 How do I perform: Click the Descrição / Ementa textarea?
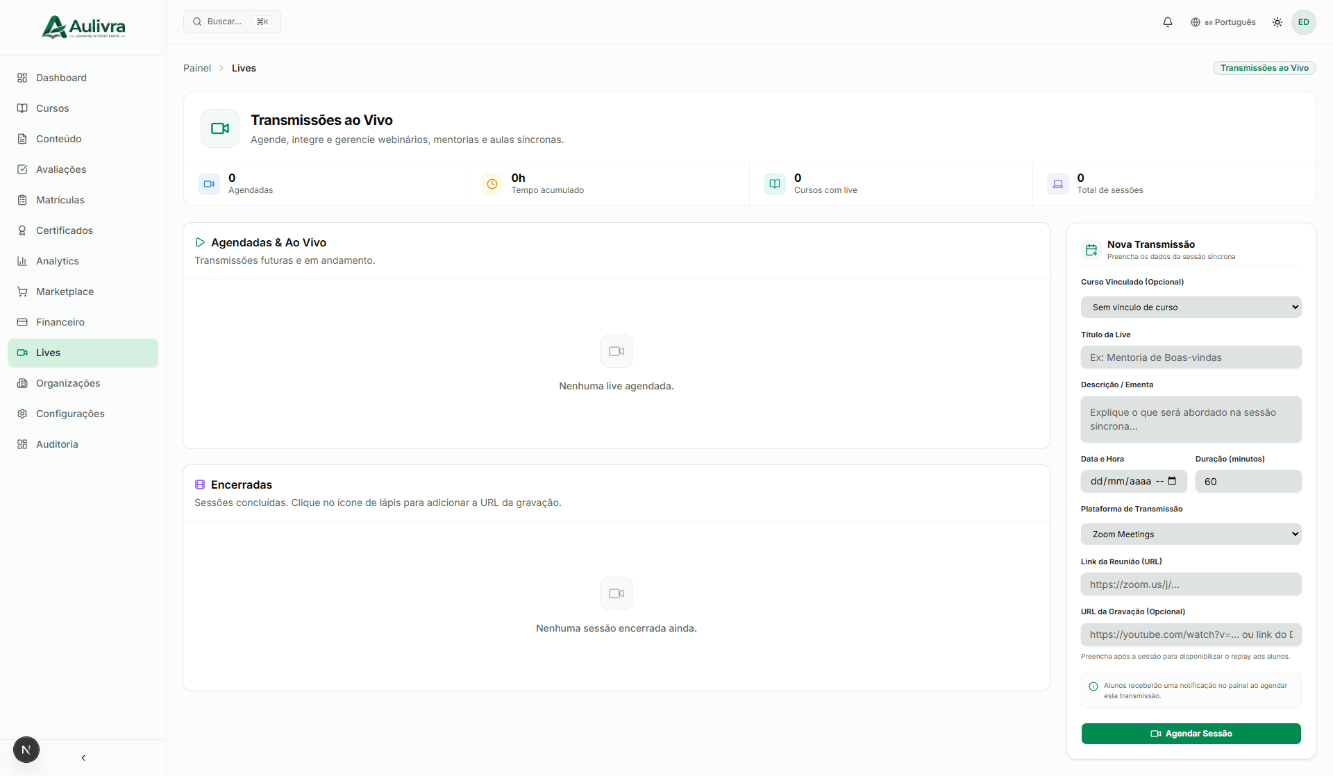point(1191,419)
